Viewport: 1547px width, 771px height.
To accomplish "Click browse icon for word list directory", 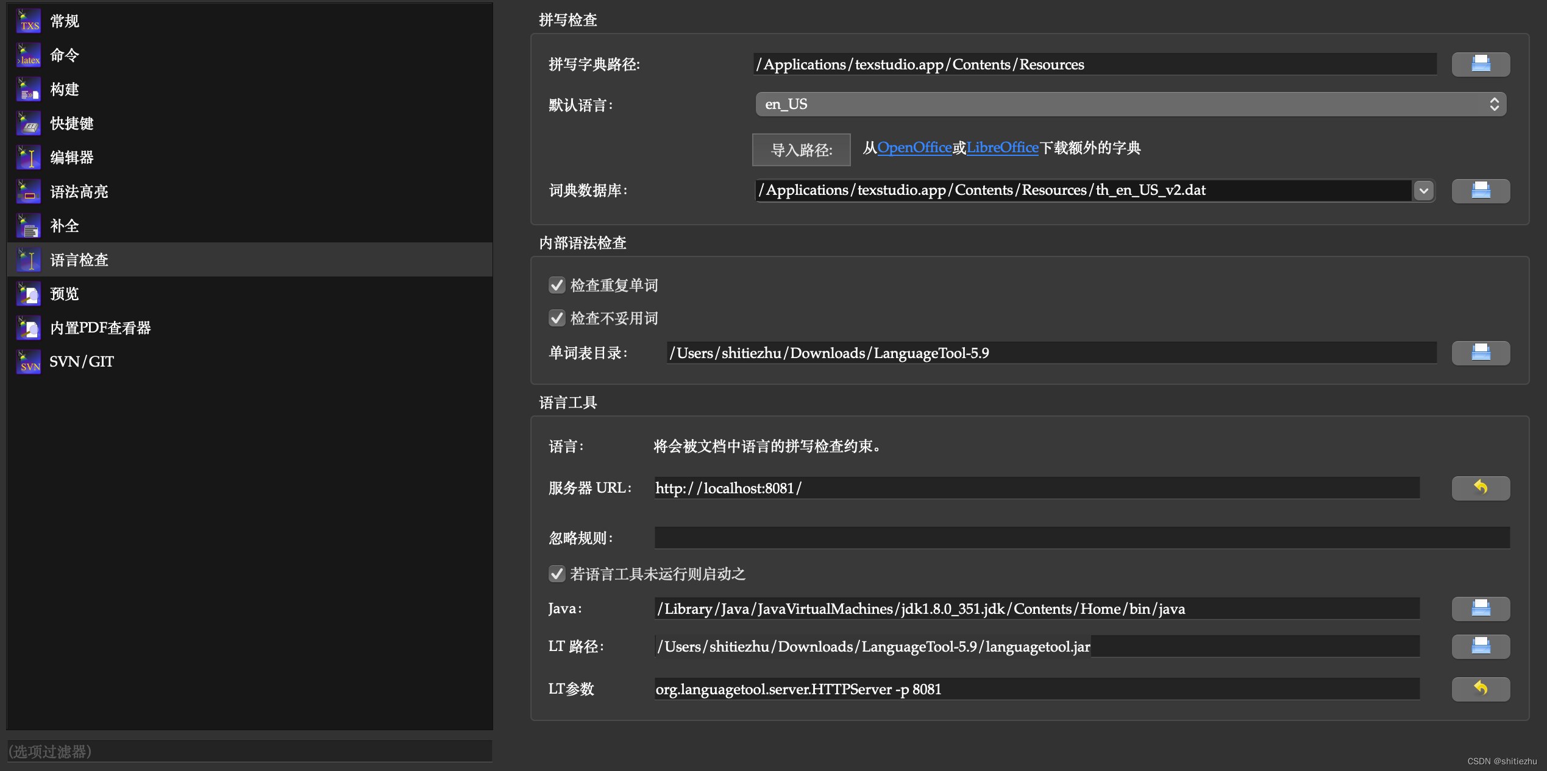I will click(x=1480, y=353).
